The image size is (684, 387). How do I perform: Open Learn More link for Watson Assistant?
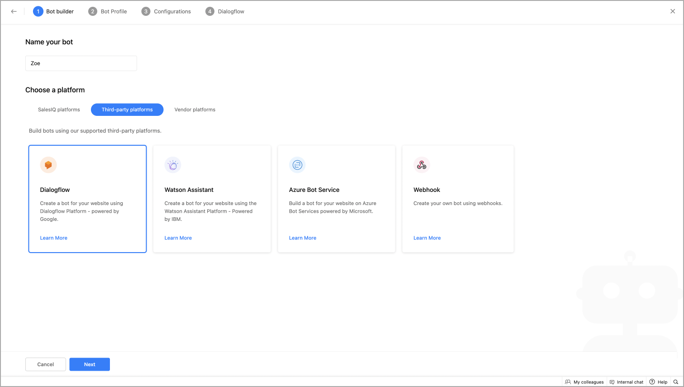178,238
